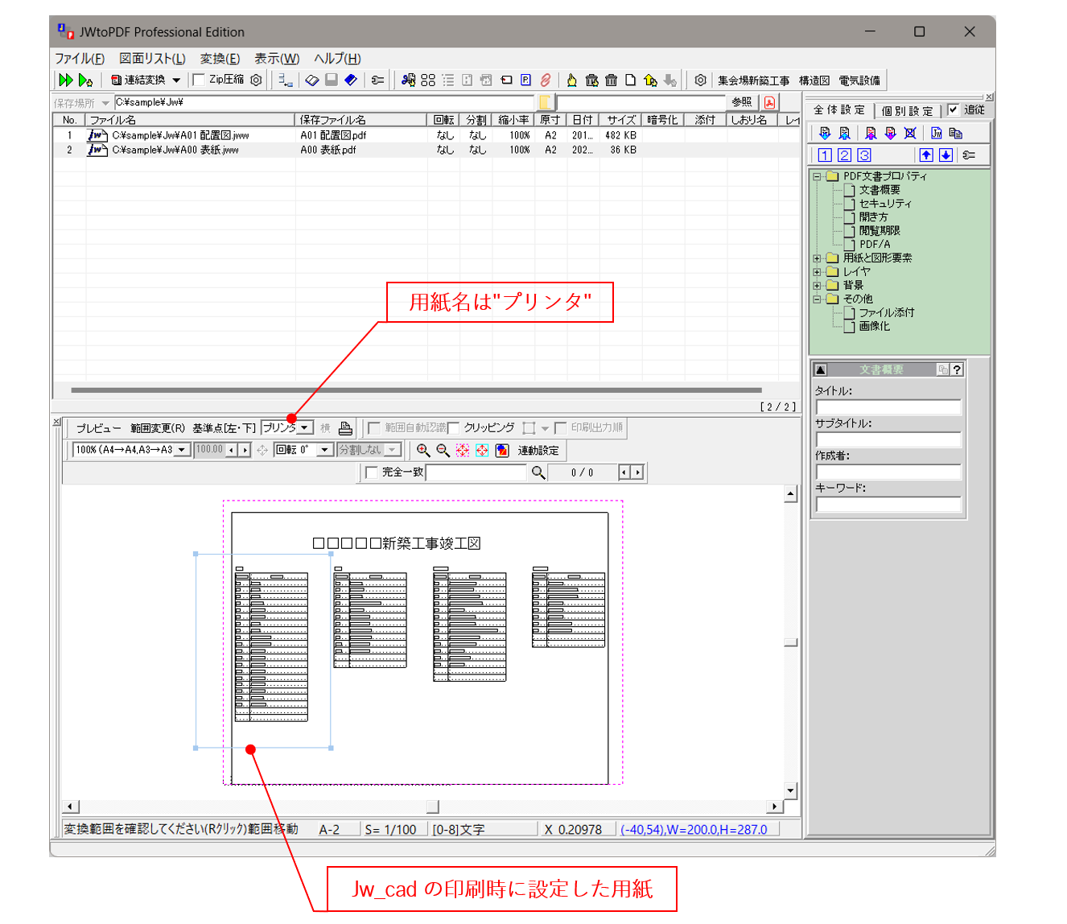This screenshot has height=924, width=1067.
Task: Click the zoom-in magnifier icon in preview toolbar
Action: point(422,450)
